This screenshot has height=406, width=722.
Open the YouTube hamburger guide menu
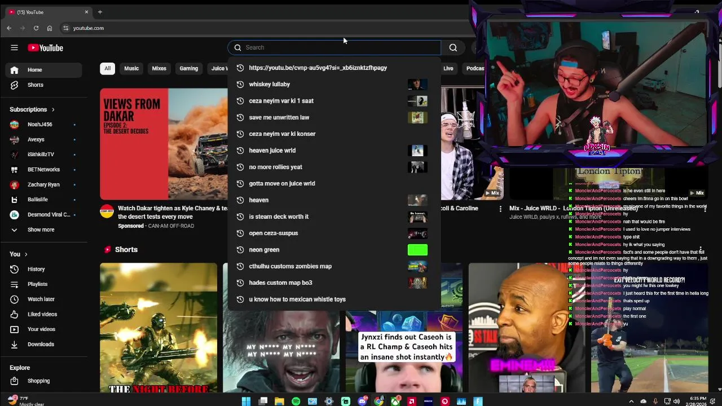pyautogui.click(x=14, y=48)
